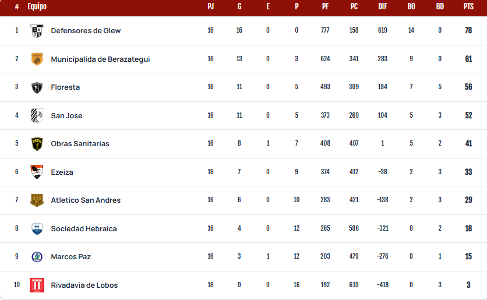487x300 pixels.
Task: Click the Sociedad Hebraica blue shield
Action: [37, 229]
